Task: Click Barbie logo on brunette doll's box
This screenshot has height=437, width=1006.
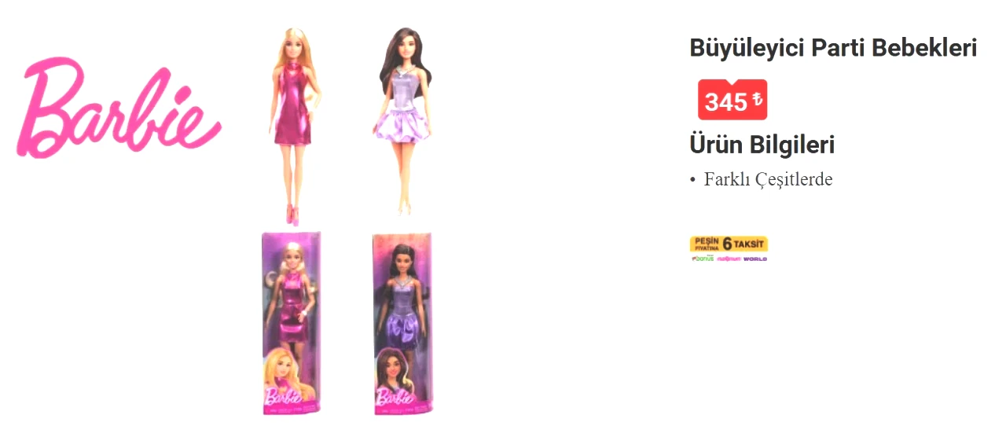Action: pos(395,396)
